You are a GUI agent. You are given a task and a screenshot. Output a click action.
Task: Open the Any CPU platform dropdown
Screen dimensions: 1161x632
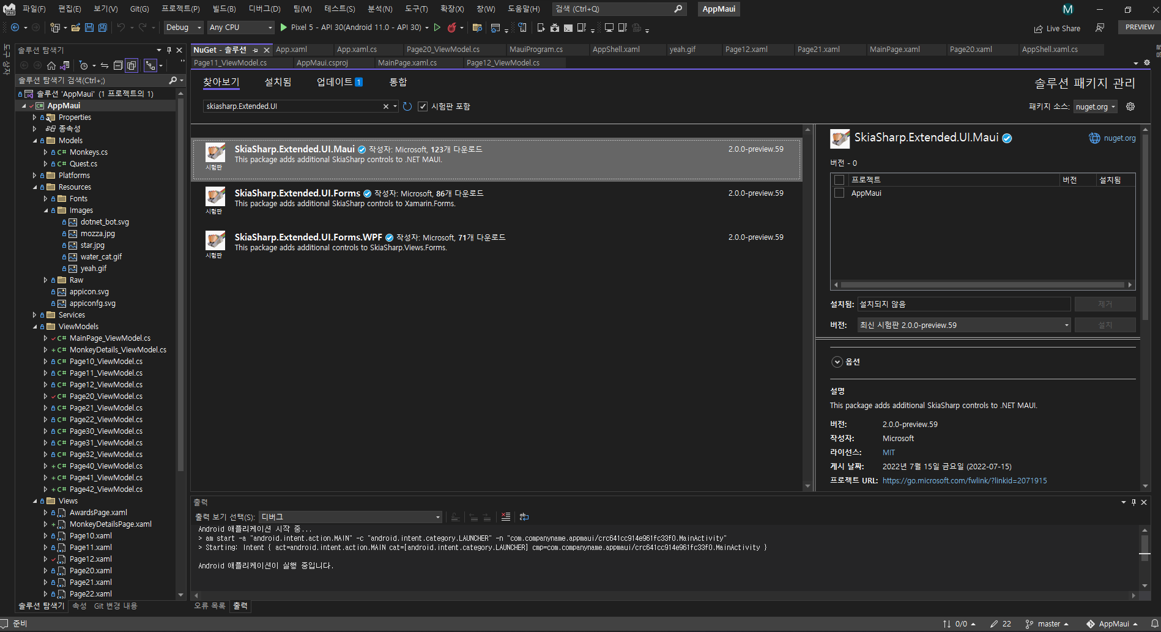(x=241, y=28)
